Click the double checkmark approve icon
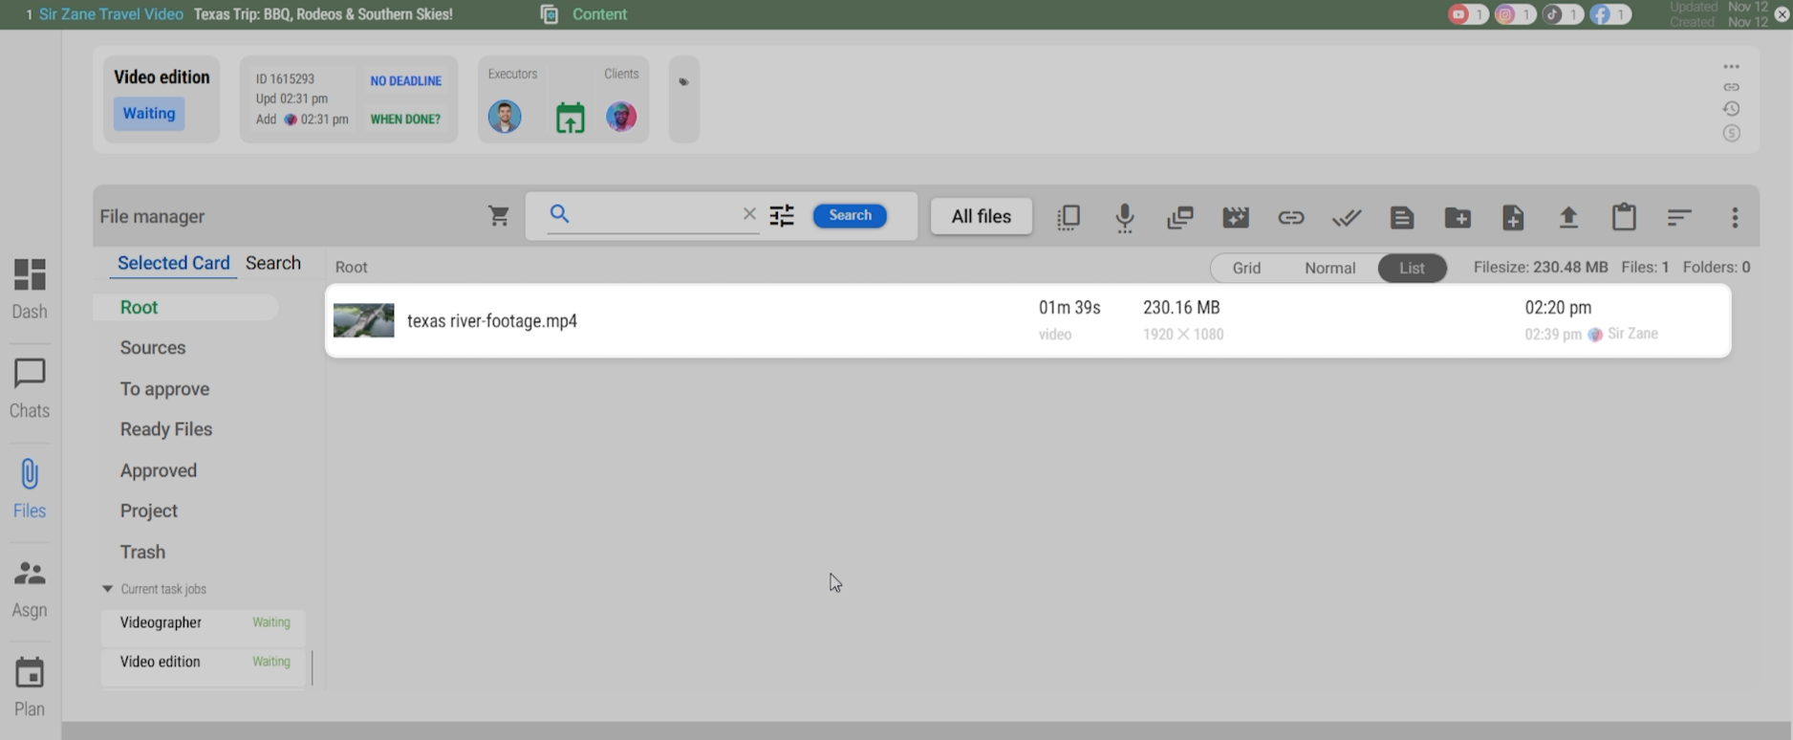The image size is (1793, 740). (x=1346, y=218)
